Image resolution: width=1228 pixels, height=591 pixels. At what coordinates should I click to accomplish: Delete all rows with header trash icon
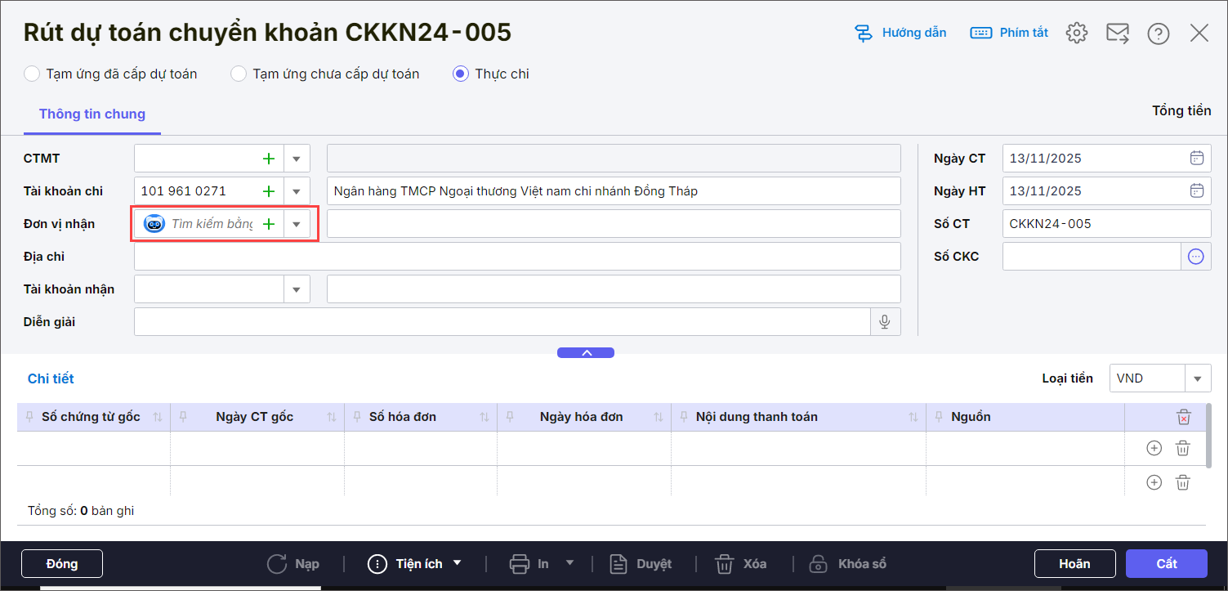(x=1183, y=418)
